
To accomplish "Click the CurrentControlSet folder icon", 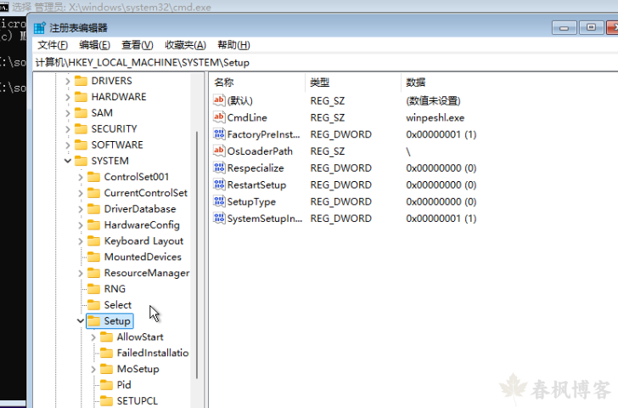I will [93, 193].
